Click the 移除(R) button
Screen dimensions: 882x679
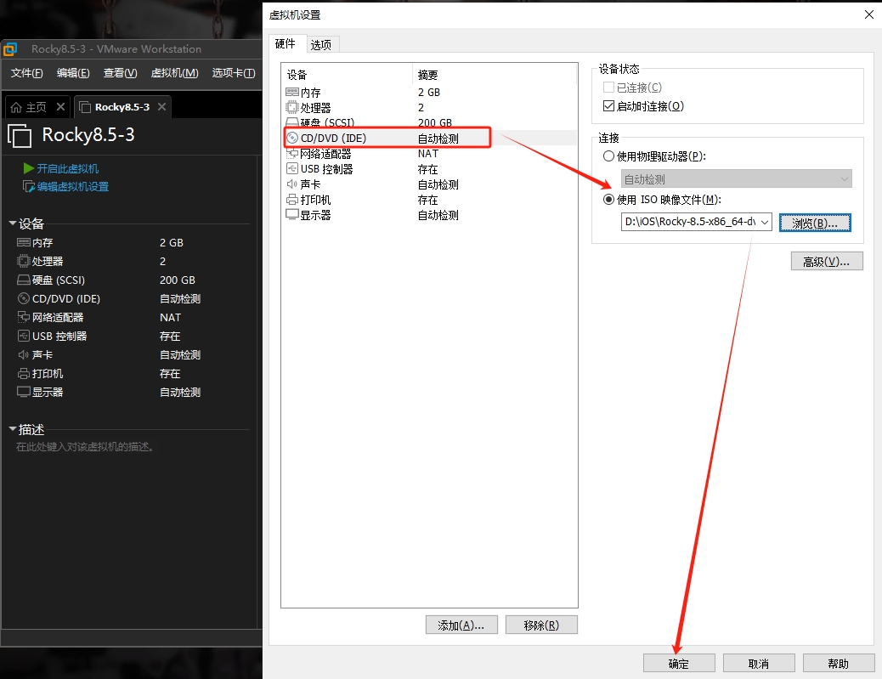pyautogui.click(x=541, y=625)
